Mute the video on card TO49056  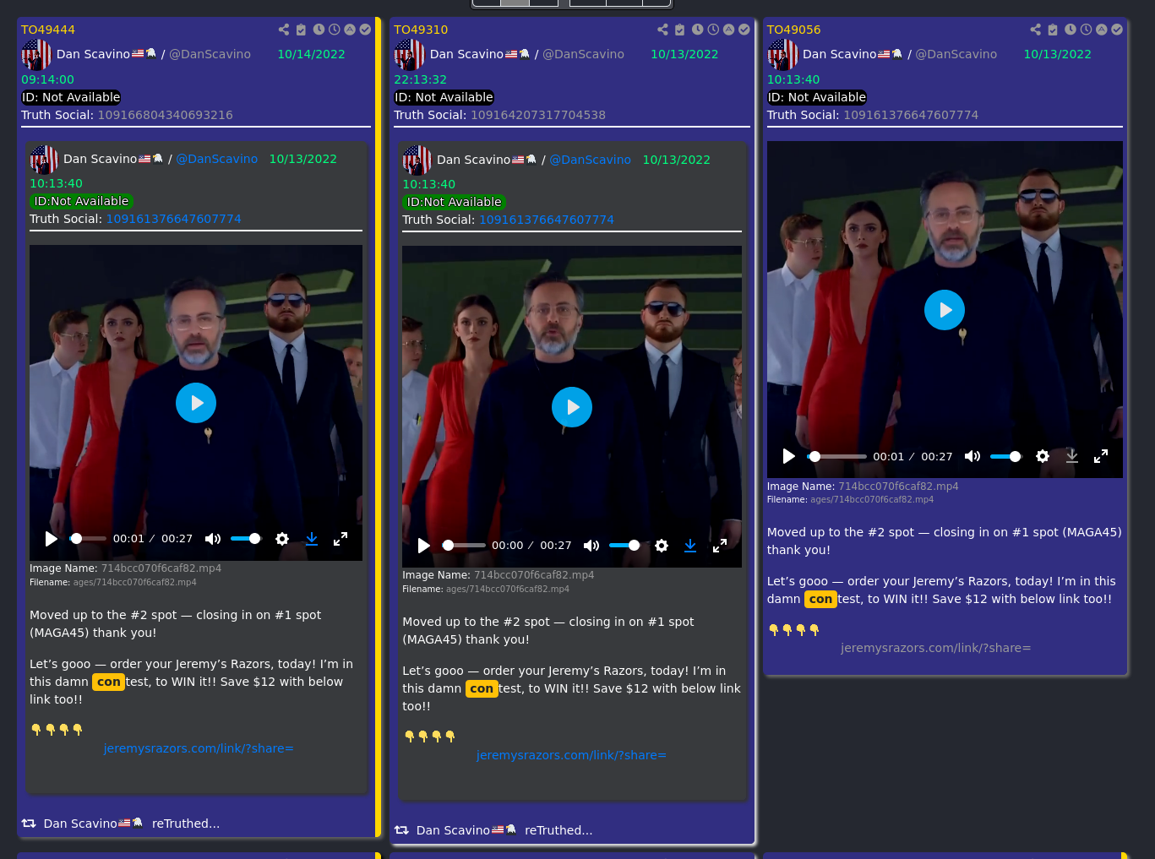click(972, 456)
